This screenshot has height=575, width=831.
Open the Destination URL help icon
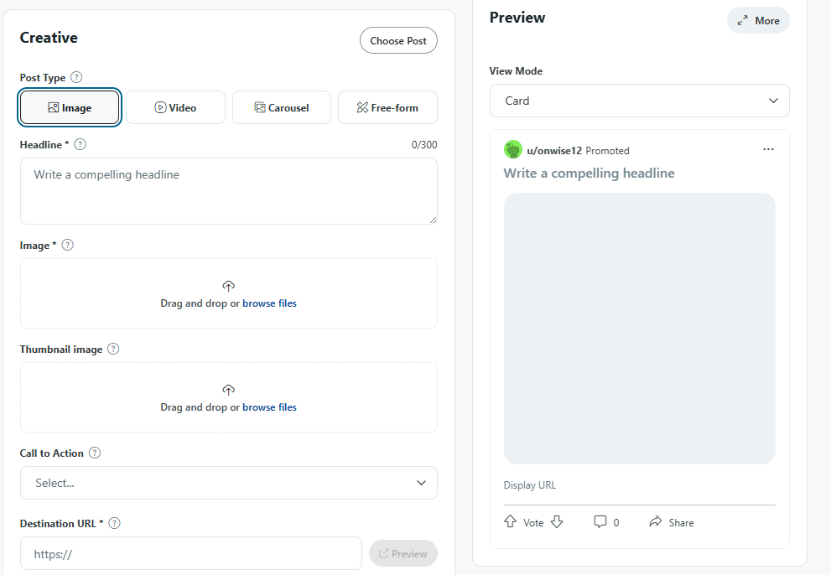(115, 523)
